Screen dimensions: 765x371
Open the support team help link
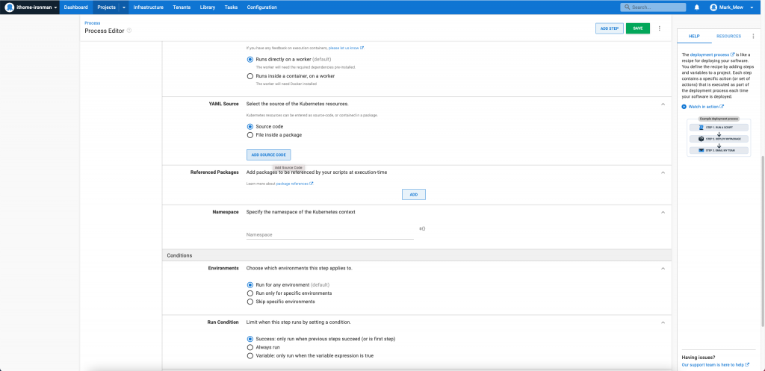[715, 365]
